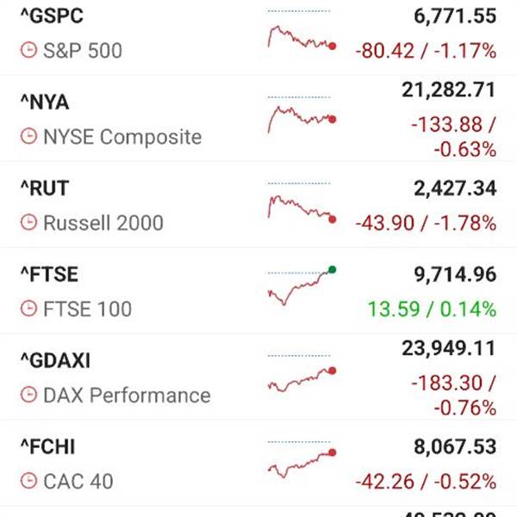Select the ^FCHI ticker symbol
Image resolution: width=517 pixels, height=517 pixels.
[48, 447]
